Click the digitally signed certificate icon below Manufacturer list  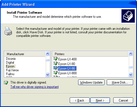6,82
